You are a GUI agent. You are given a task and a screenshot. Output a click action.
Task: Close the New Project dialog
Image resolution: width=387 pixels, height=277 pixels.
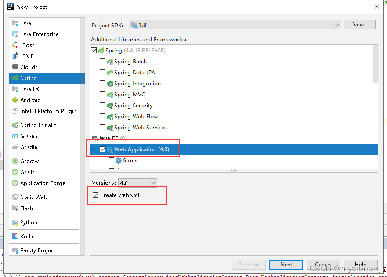[x=377, y=7]
